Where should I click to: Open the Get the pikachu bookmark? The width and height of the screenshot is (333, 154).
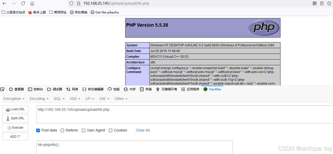[x=105, y=12]
